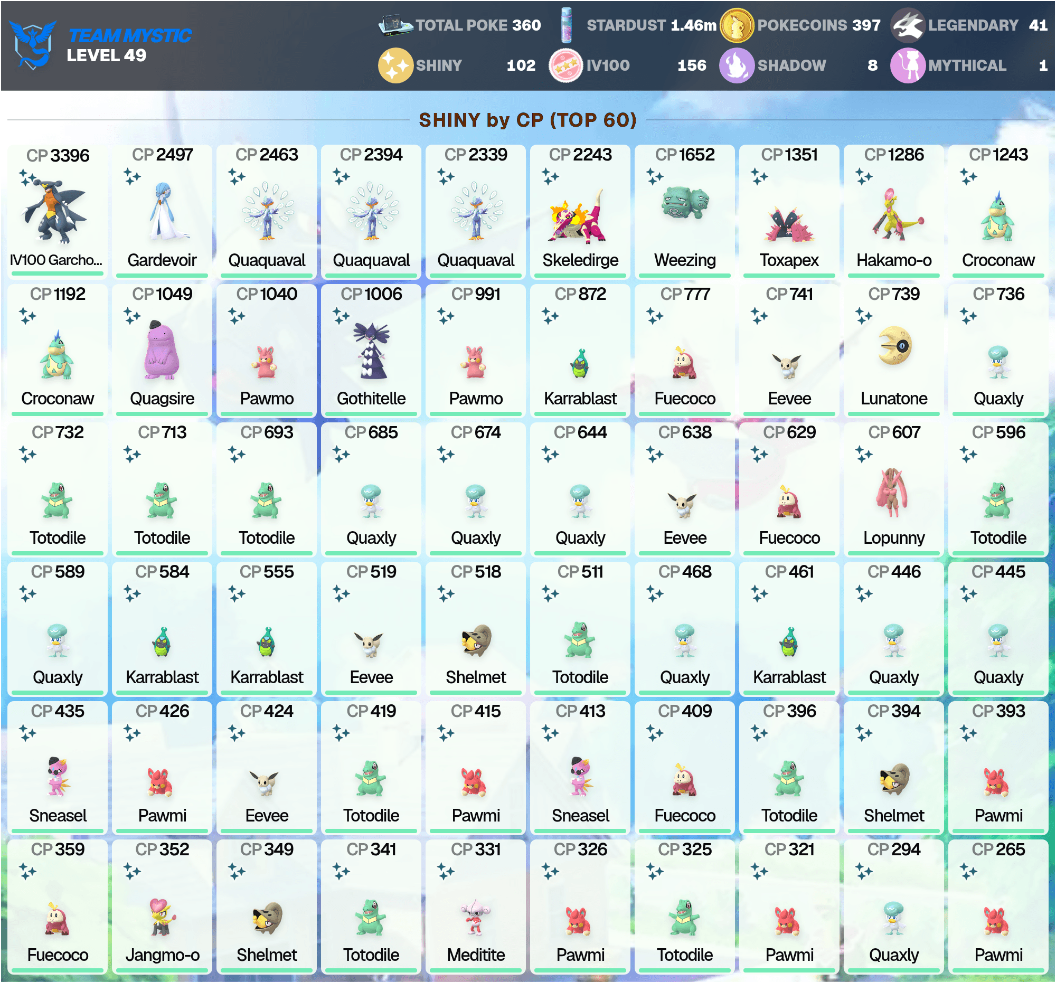
Task: Select the Gothitelle sprite at CP 1006
Action: point(371,350)
